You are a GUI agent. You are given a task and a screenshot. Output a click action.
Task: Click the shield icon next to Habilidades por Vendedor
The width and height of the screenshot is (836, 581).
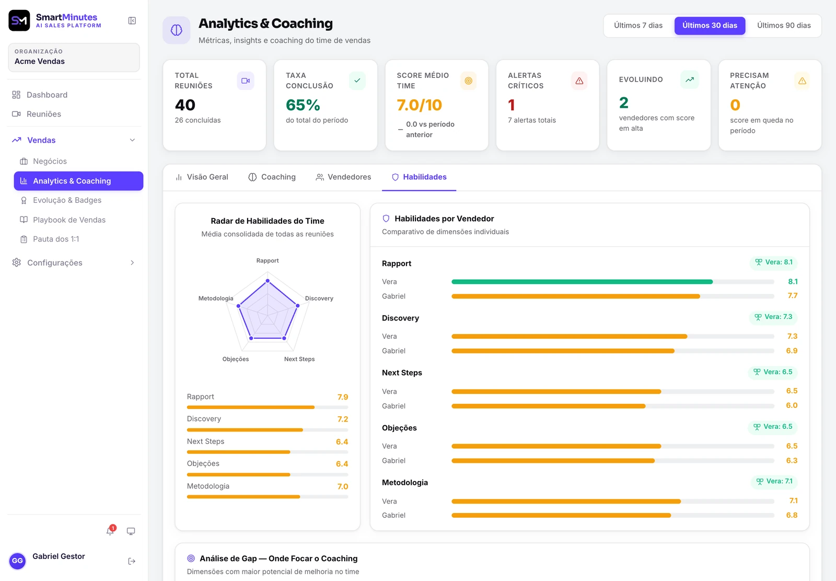[386, 219]
